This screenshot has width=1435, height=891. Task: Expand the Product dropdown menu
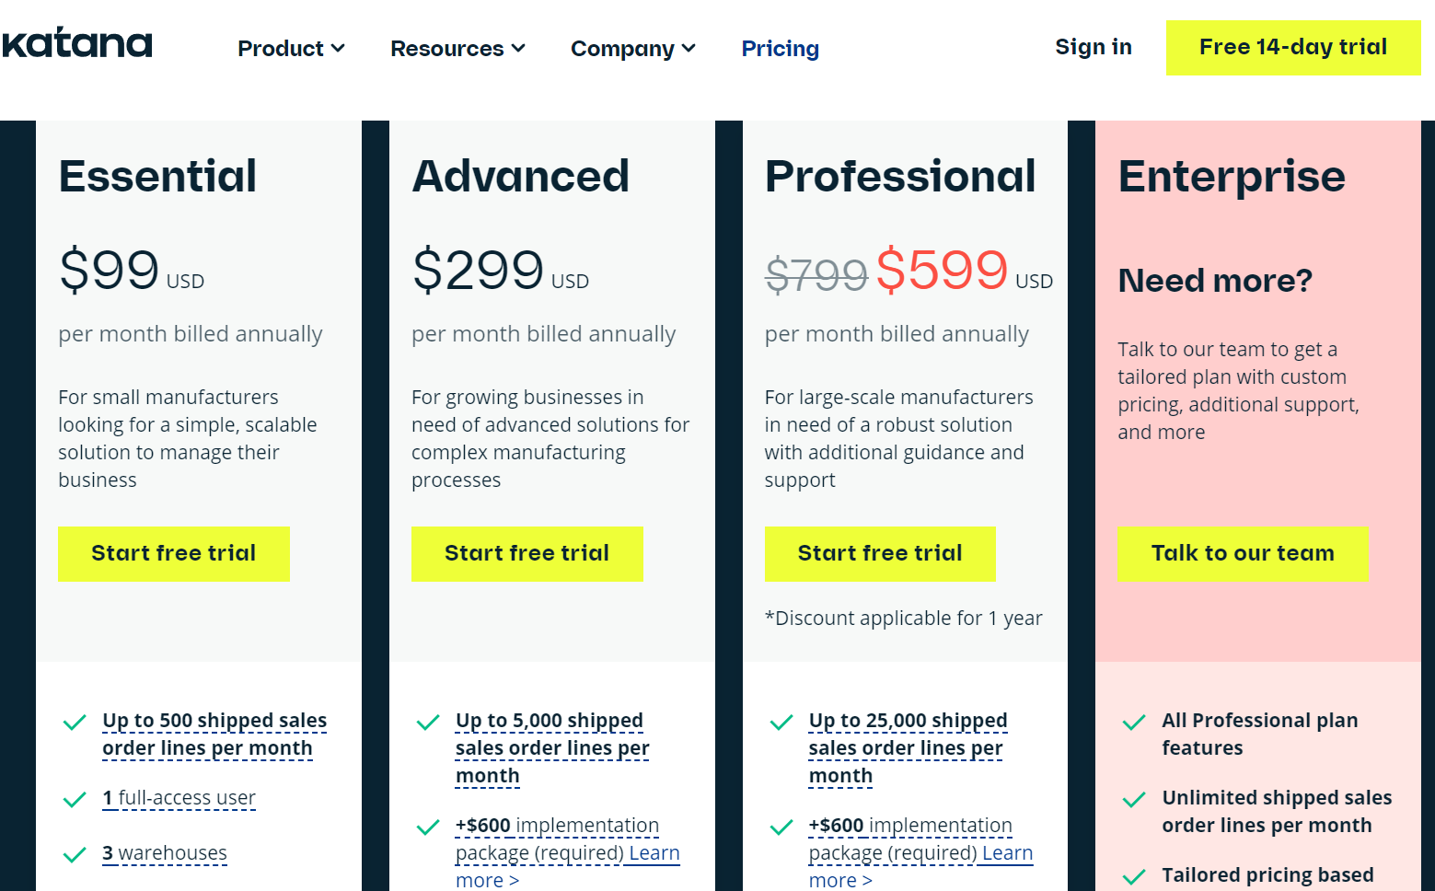(291, 49)
